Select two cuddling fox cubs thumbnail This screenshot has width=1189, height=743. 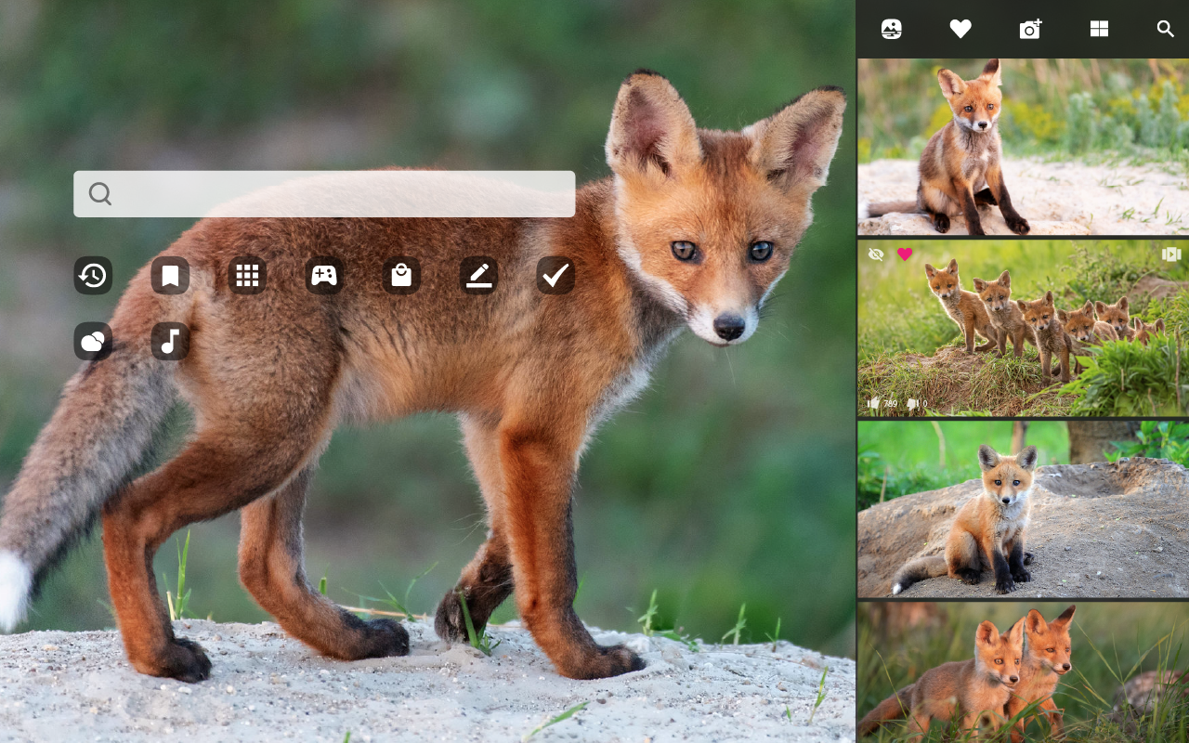click(1023, 672)
